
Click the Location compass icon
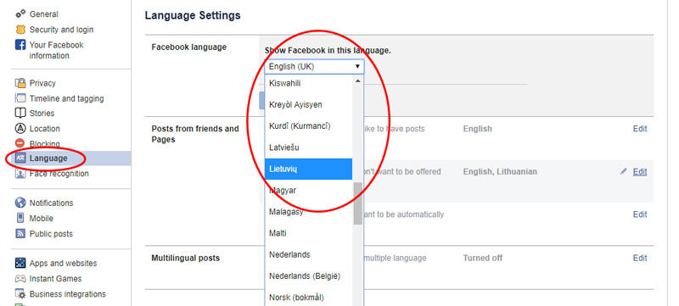[20, 128]
